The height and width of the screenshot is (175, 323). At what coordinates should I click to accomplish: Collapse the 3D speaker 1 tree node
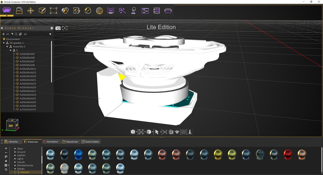tap(4, 43)
